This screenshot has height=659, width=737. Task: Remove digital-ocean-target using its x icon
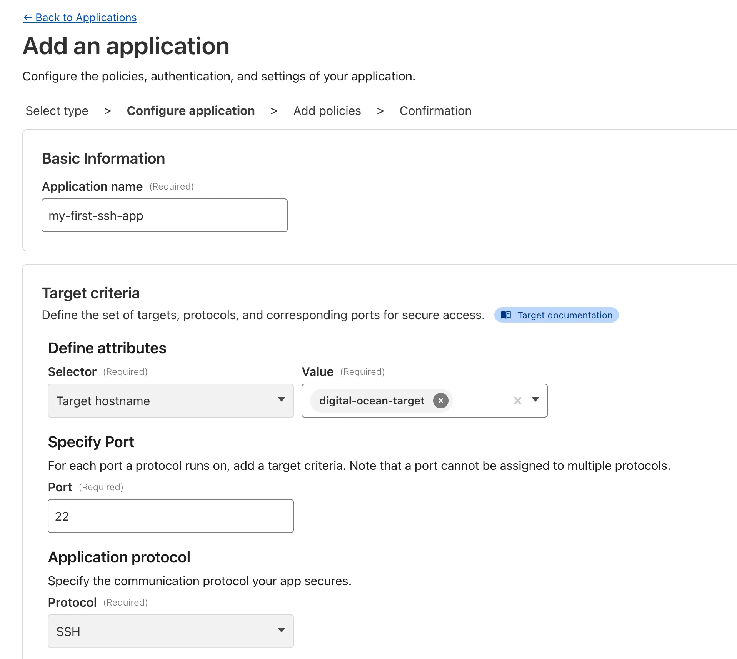[441, 400]
